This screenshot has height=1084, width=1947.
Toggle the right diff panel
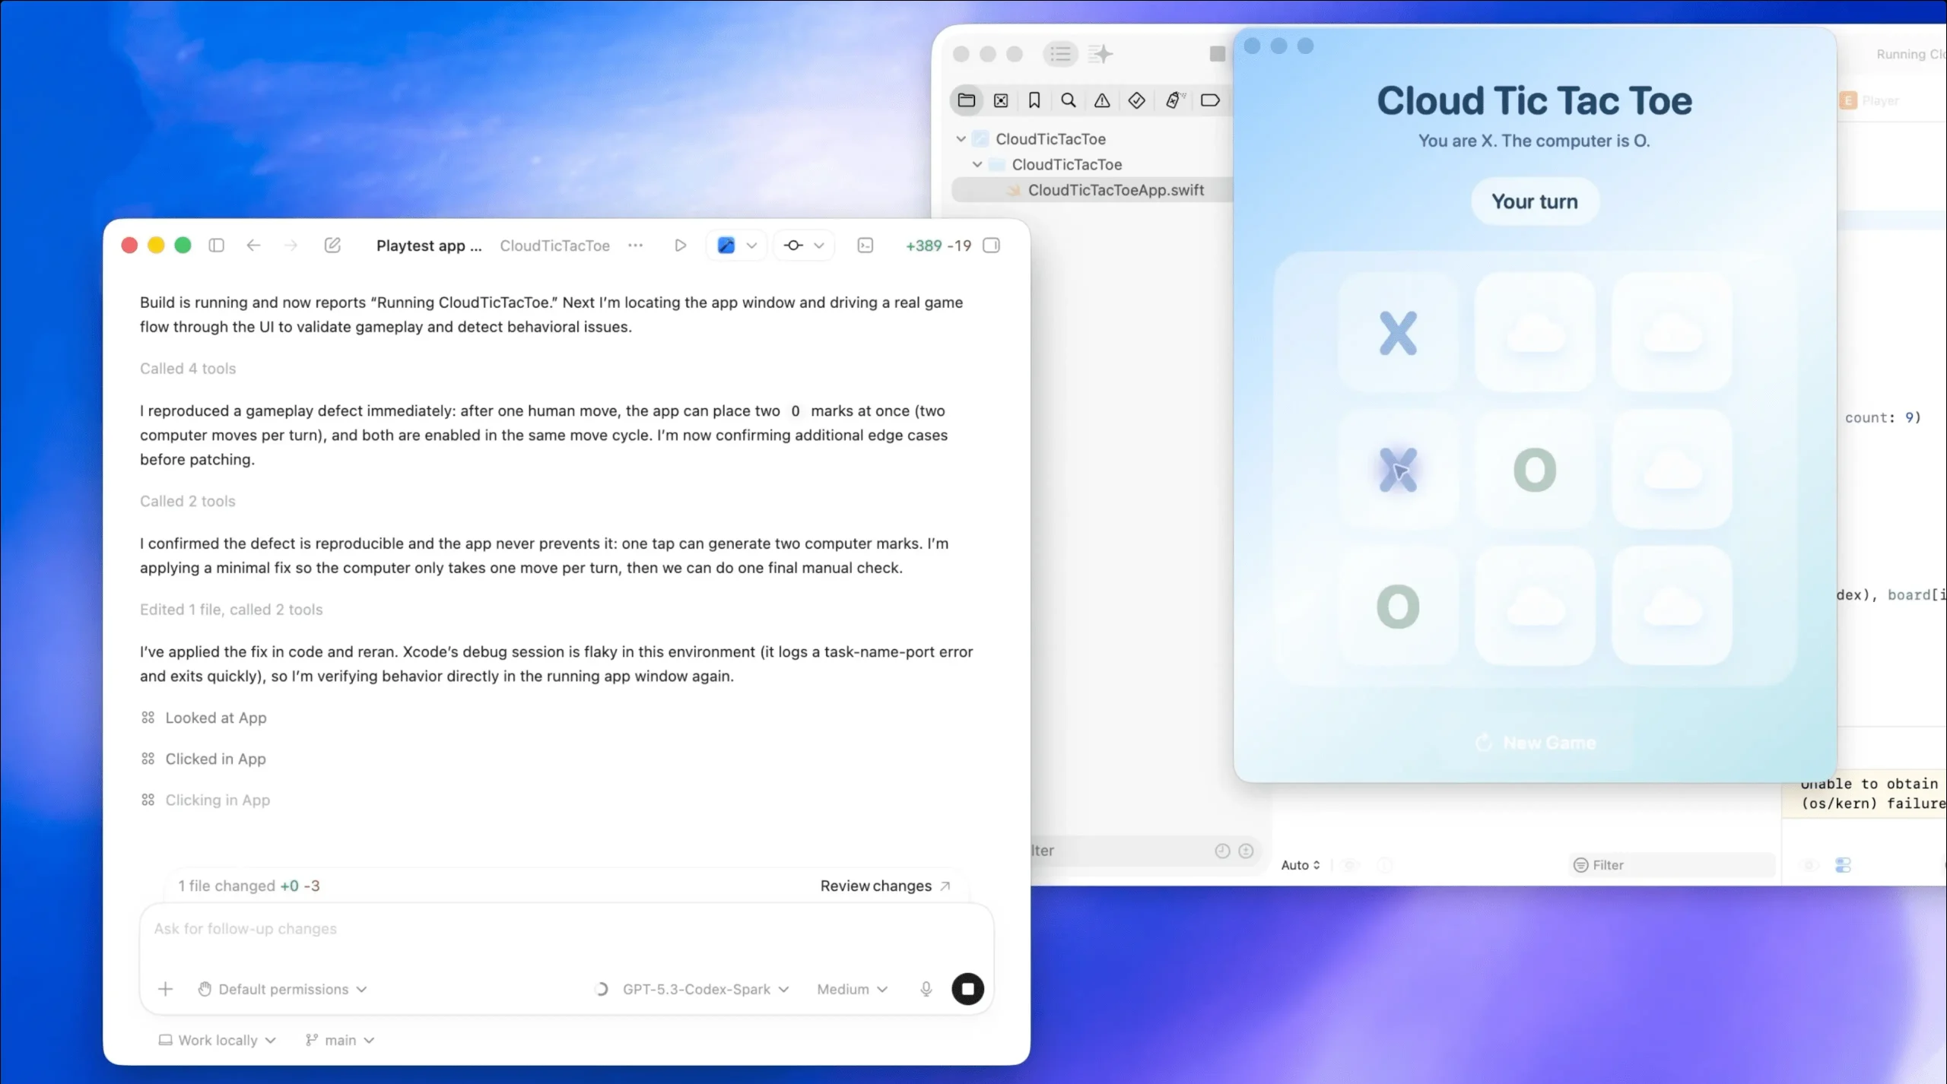click(991, 246)
